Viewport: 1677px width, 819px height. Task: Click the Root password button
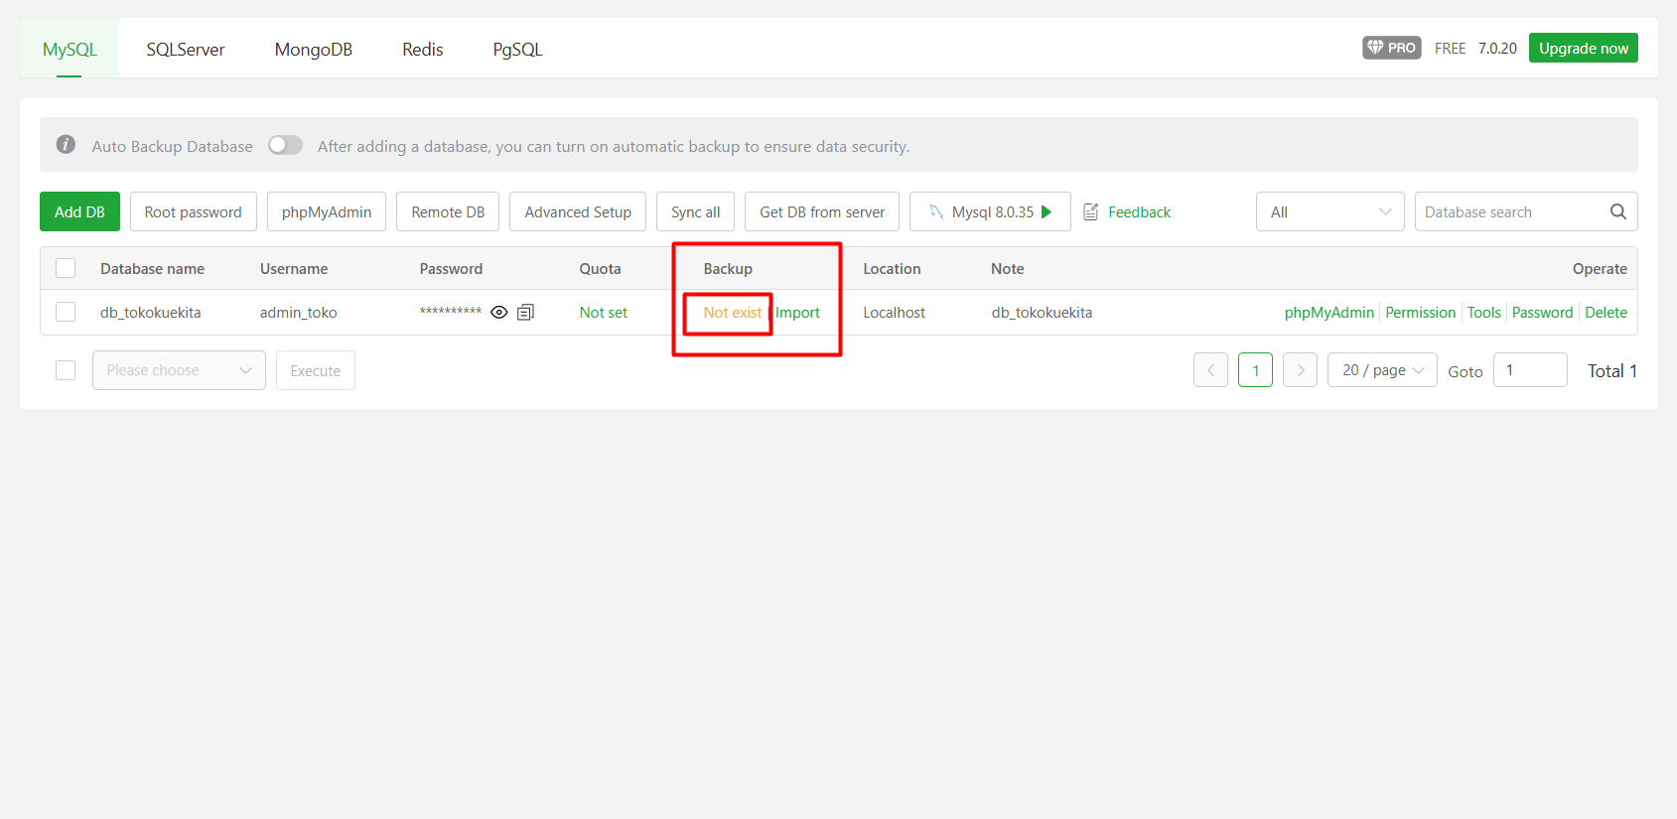pos(193,211)
